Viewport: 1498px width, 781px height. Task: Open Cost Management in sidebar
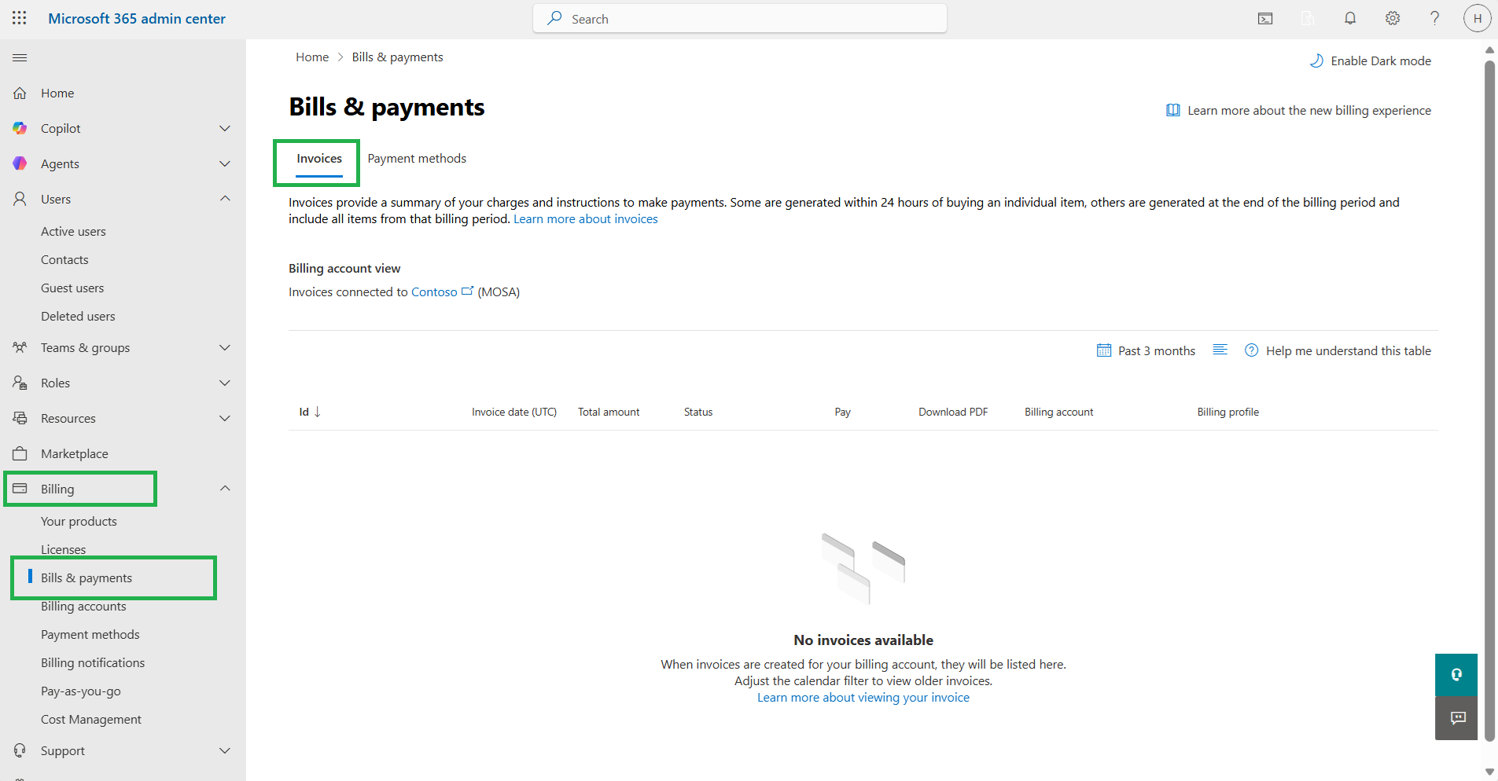coord(91,719)
